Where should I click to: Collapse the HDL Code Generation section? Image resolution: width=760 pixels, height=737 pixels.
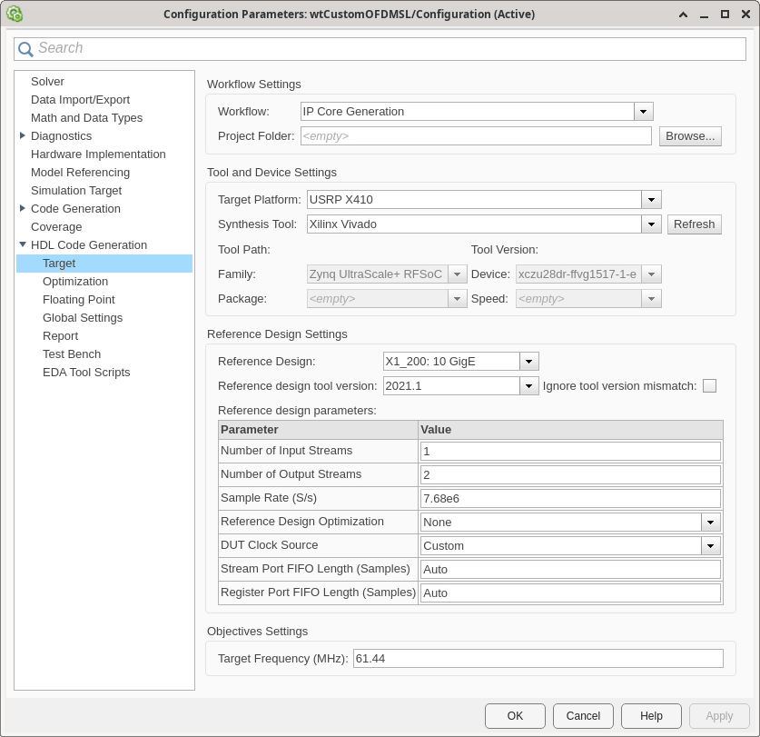(23, 244)
